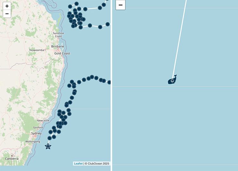This screenshot has height=171, width=238.
Task: Click the Sunshine Coast label
Action: [58, 35]
